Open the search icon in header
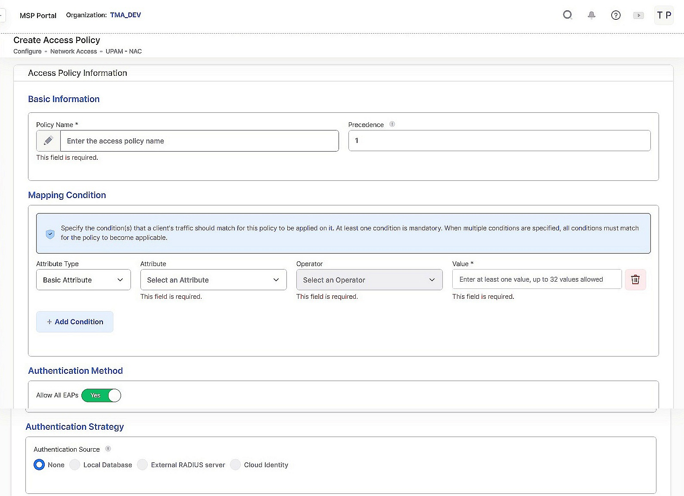 pyautogui.click(x=568, y=15)
